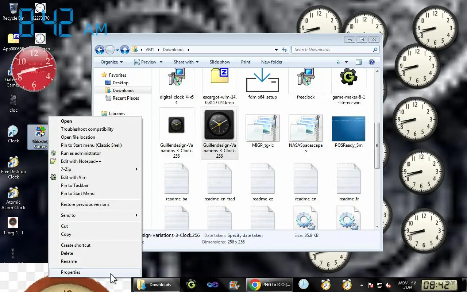Refresh the Downloads folder view
The width and height of the screenshot is (467, 292).
click(x=285, y=50)
